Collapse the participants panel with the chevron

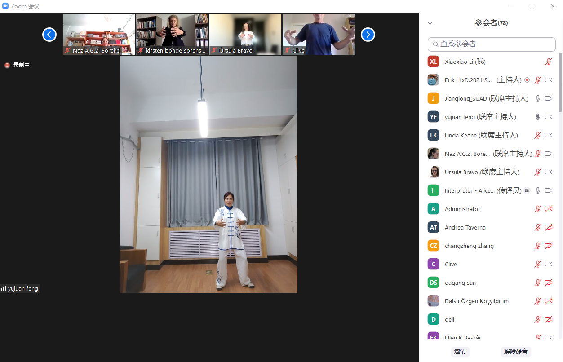click(x=430, y=23)
